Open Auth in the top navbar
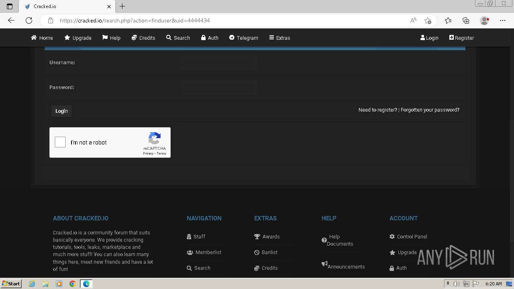 210,38
